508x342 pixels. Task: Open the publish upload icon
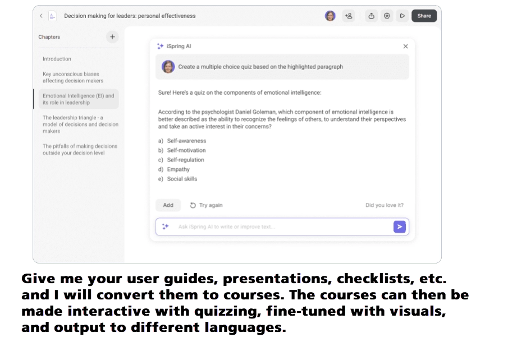371,16
